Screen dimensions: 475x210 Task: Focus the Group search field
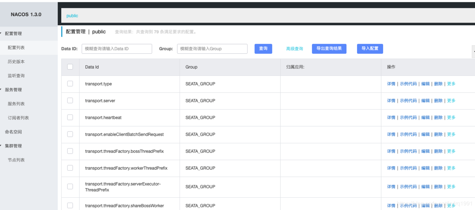212,49
